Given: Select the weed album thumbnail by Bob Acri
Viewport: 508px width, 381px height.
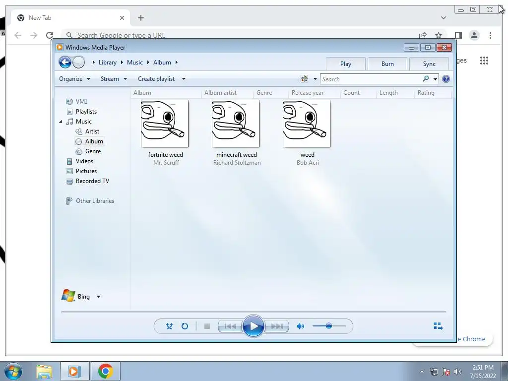Looking at the screenshot, I should click(307, 124).
